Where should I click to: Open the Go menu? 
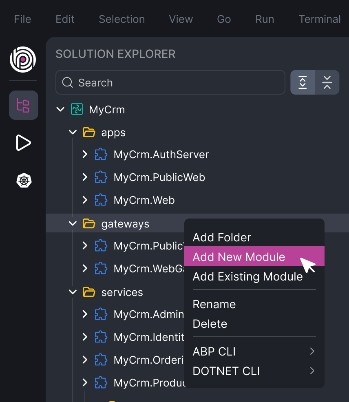(x=224, y=19)
